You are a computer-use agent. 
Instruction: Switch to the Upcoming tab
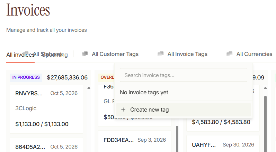tap(55, 55)
